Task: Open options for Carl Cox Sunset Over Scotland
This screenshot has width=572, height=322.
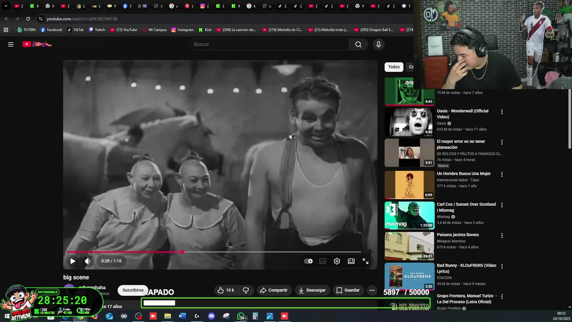Action: [x=502, y=205]
